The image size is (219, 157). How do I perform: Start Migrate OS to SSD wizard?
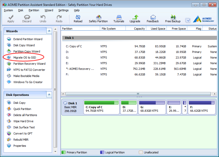click(x=22, y=58)
